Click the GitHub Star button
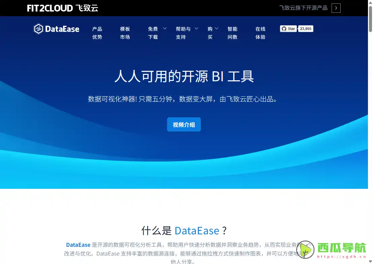Screen dimensions: 373x264 [288, 29]
